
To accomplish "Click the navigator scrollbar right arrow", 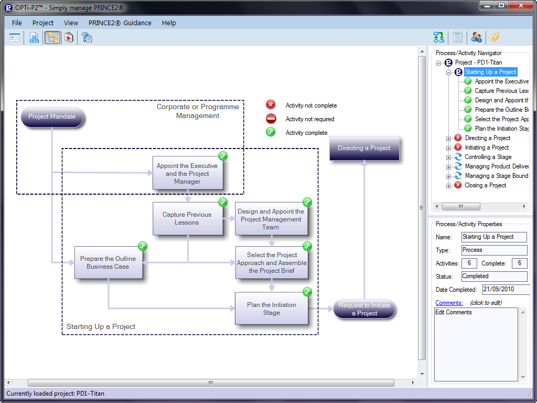I will click(524, 206).
